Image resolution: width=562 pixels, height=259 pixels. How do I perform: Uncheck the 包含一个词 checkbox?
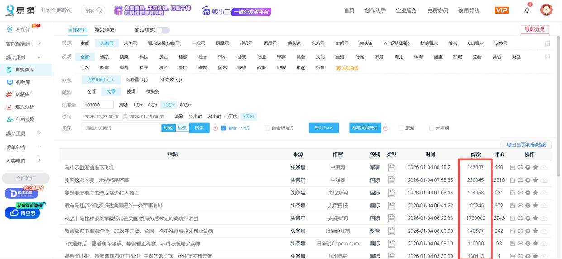tap(224, 128)
